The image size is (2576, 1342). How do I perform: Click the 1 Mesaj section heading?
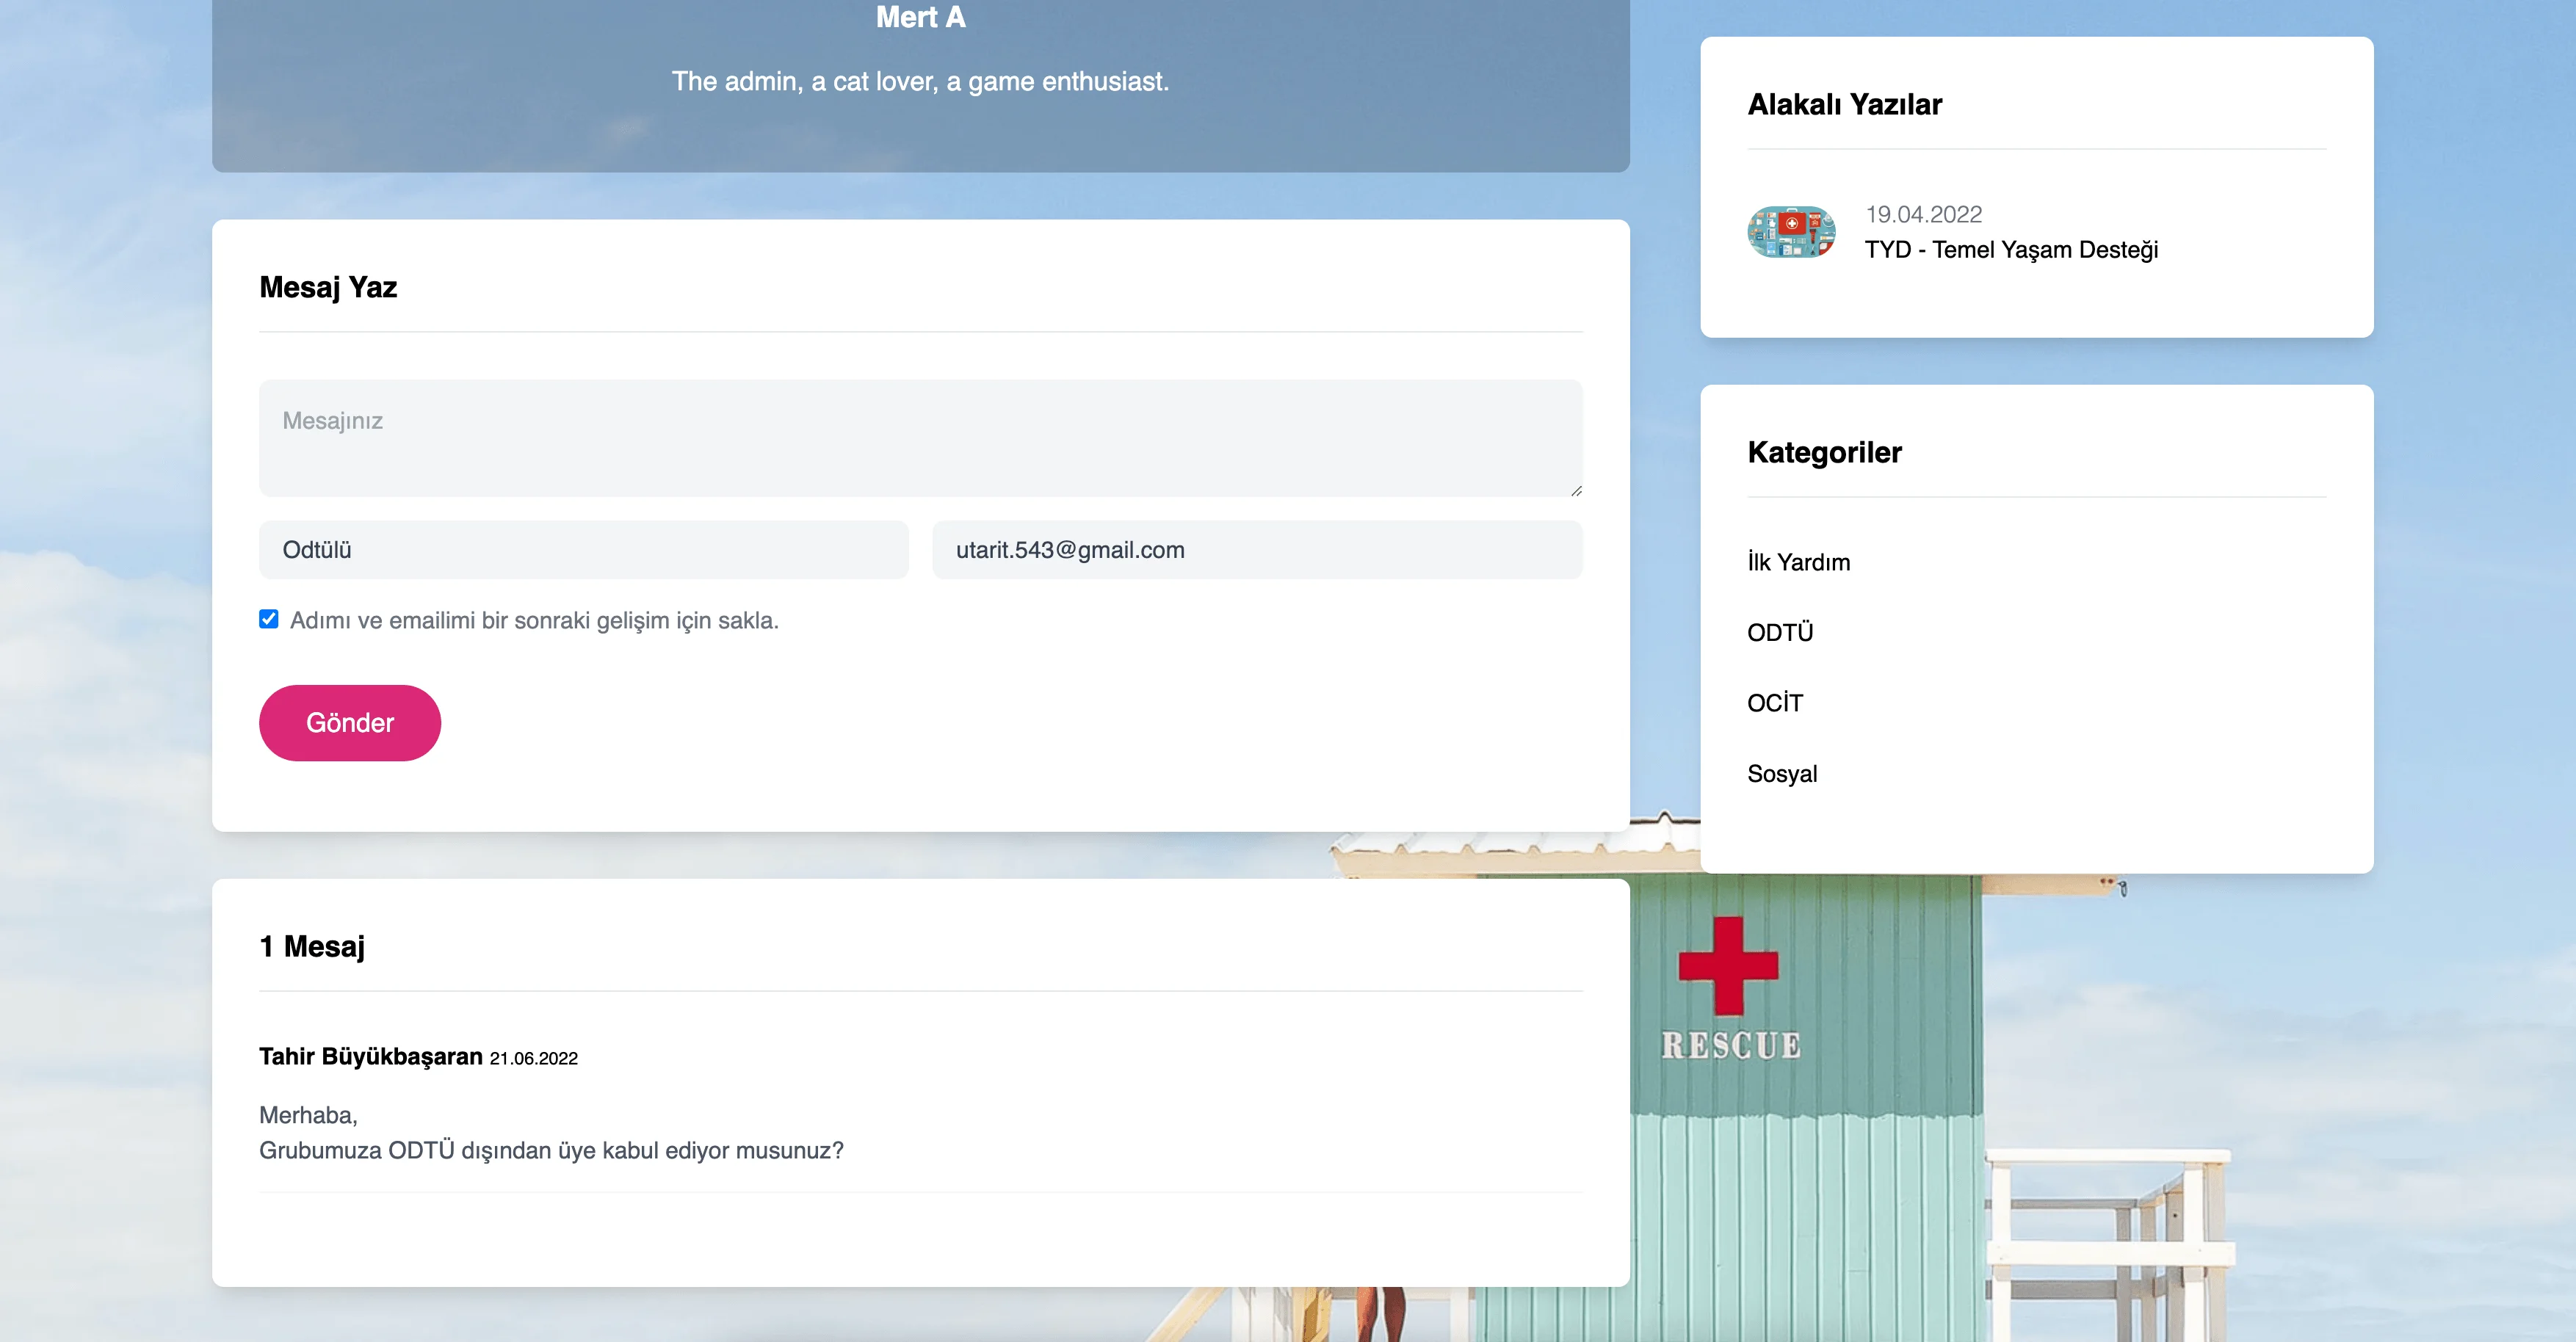point(312,947)
